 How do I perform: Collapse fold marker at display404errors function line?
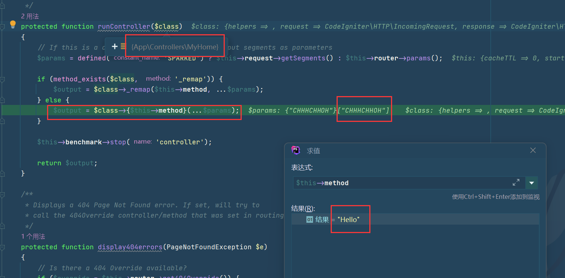tap(3, 247)
